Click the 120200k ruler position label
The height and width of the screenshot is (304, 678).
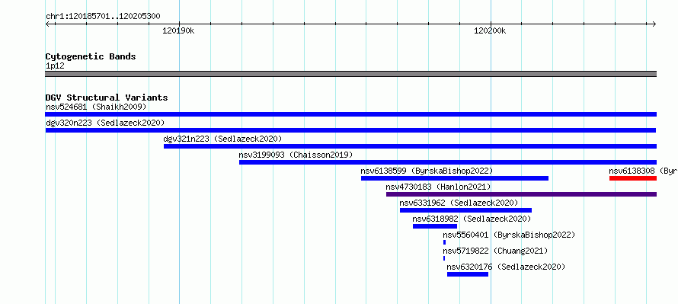490,30
